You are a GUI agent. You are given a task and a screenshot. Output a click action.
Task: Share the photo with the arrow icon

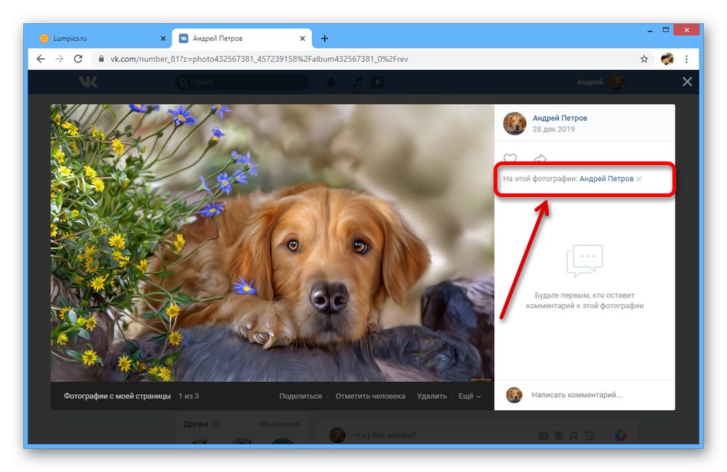539,159
